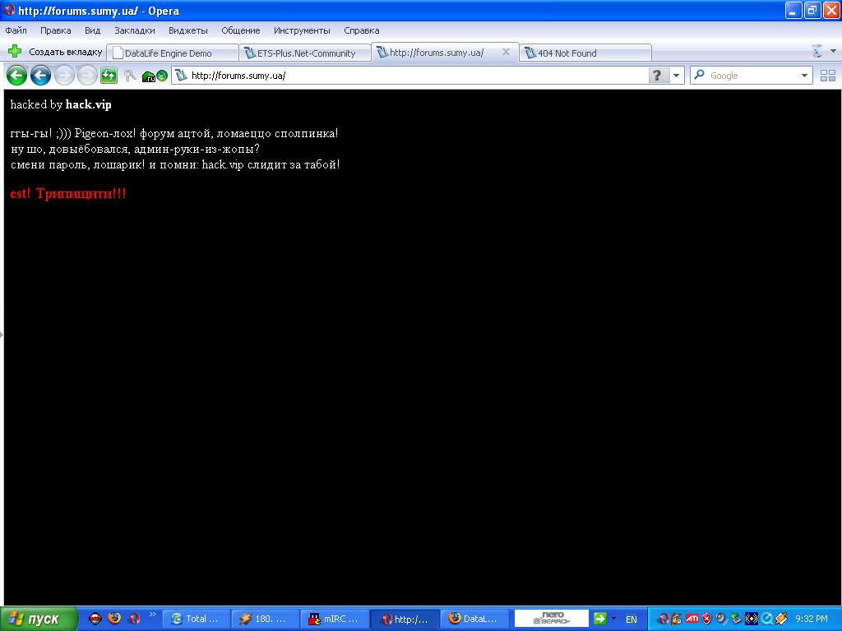Switch to mIRC in the taskbar

[x=334, y=619]
